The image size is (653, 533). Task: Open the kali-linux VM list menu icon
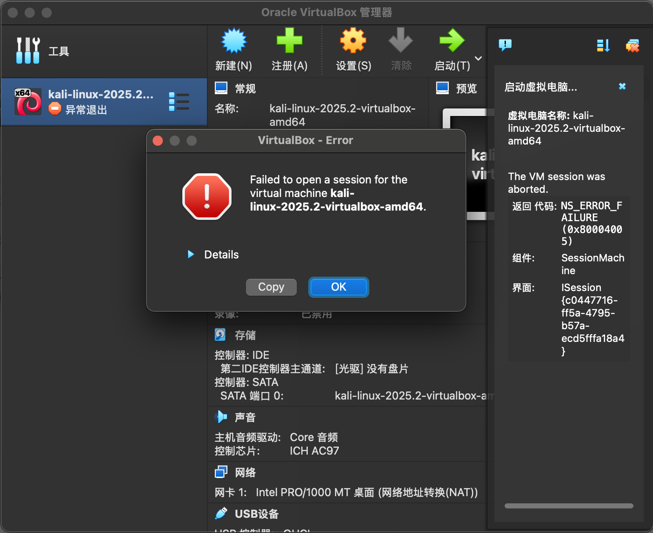[x=179, y=102]
